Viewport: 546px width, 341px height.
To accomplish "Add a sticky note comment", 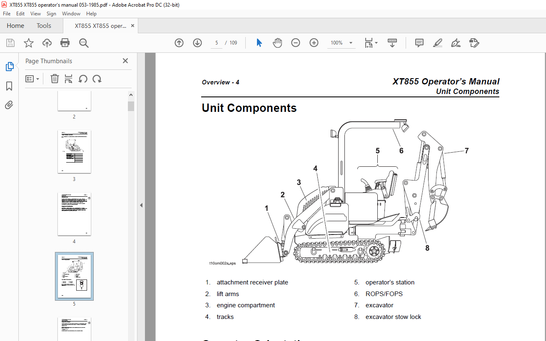I will point(419,43).
